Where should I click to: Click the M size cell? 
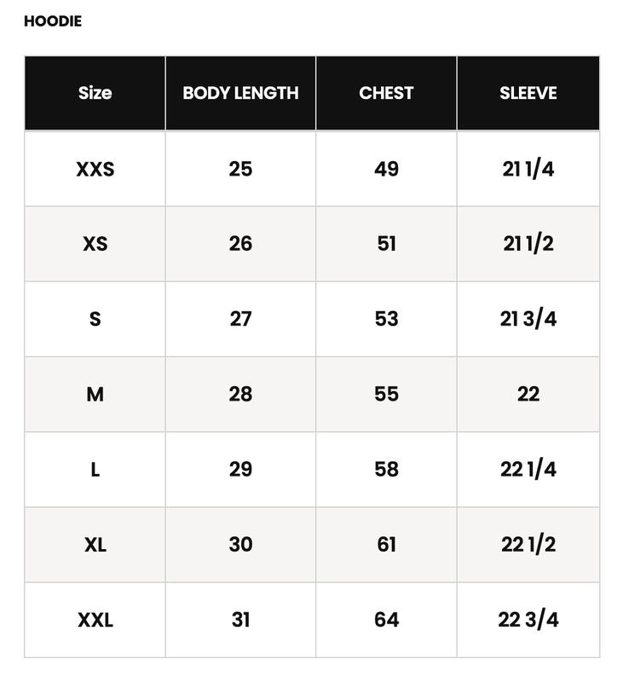[95, 394]
